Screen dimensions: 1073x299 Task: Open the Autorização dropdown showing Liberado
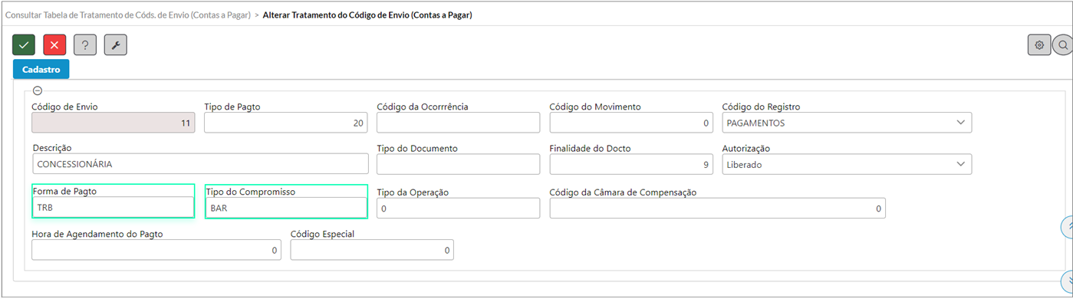point(847,164)
